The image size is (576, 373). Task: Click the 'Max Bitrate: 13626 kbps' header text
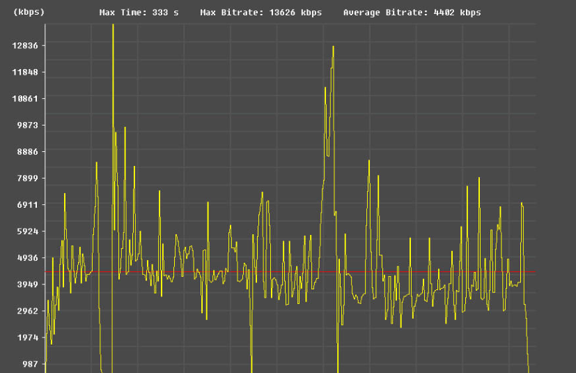coord(260,13)
